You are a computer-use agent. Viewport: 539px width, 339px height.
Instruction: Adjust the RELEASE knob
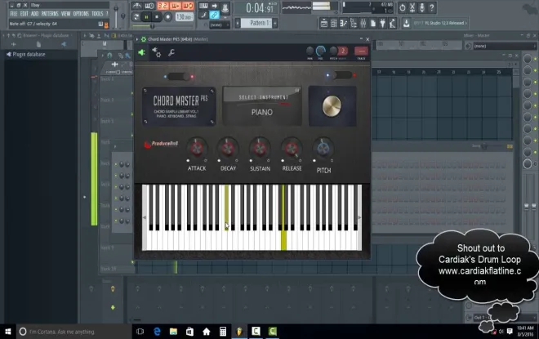point(292,149)
